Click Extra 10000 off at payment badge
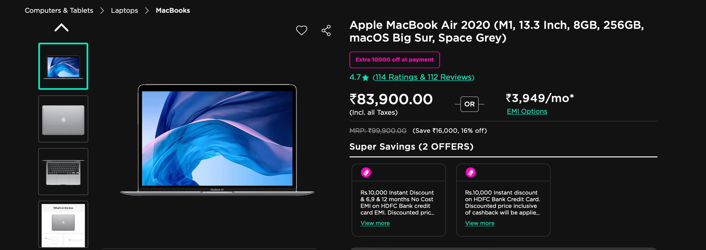706x250 pixels. tap(394, 60)
